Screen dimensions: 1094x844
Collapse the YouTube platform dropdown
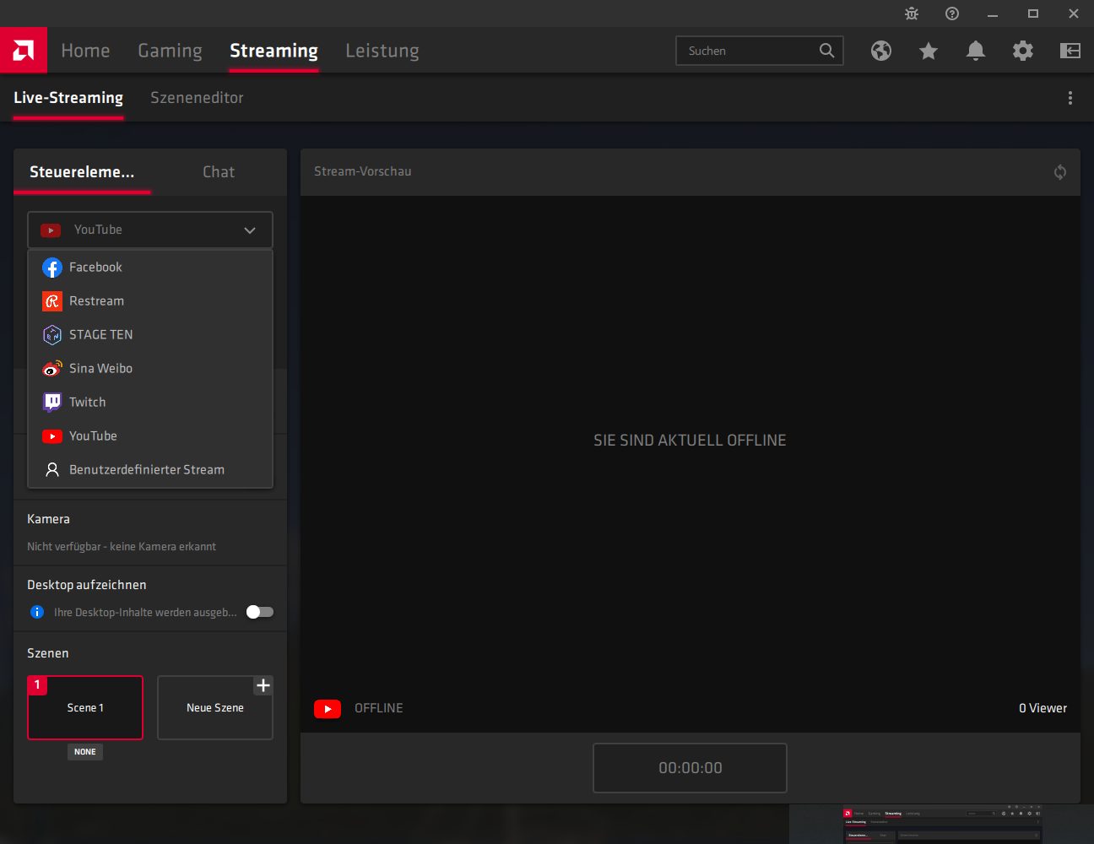click(150, 230)
